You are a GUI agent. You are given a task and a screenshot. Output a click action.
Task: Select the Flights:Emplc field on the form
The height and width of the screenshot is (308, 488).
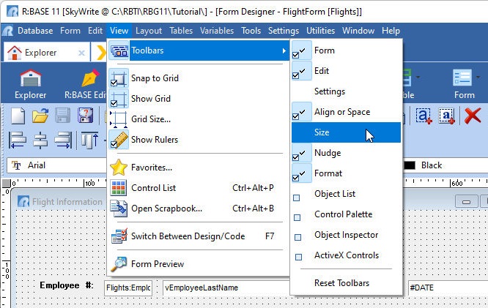click(128, 288)
